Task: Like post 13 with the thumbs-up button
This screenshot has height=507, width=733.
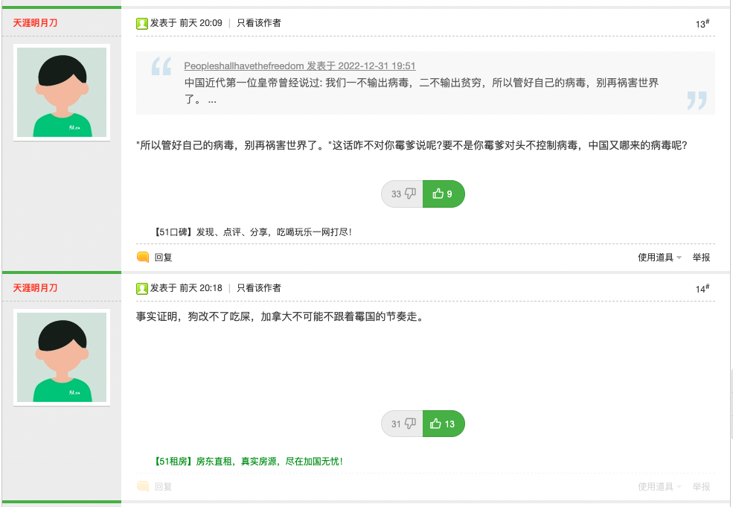Action: click(x=444, y=194)
